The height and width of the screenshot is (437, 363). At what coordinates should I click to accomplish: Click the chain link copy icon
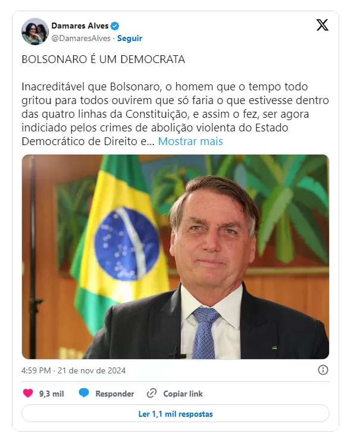tap(152, 393)
